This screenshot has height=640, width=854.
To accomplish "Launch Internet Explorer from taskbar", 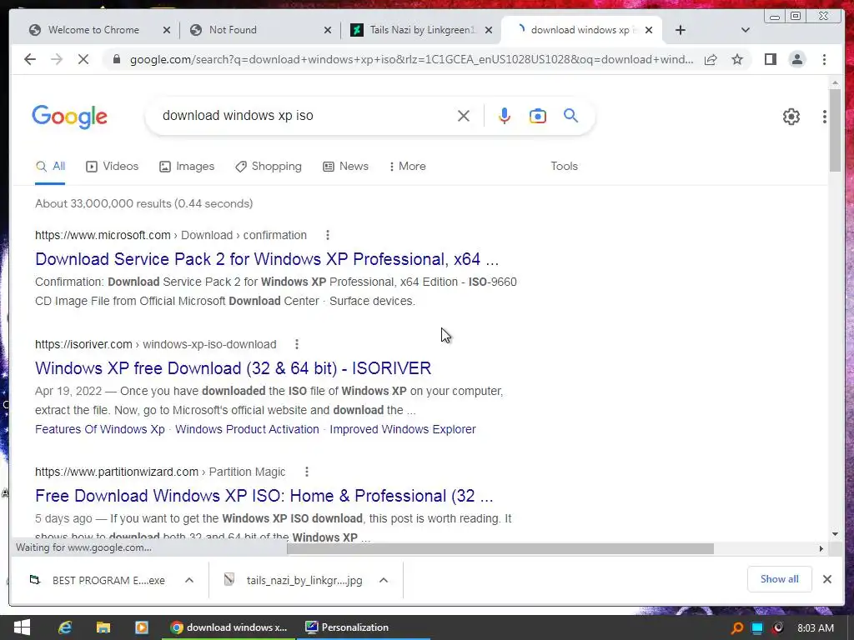I will click(65, 627).
